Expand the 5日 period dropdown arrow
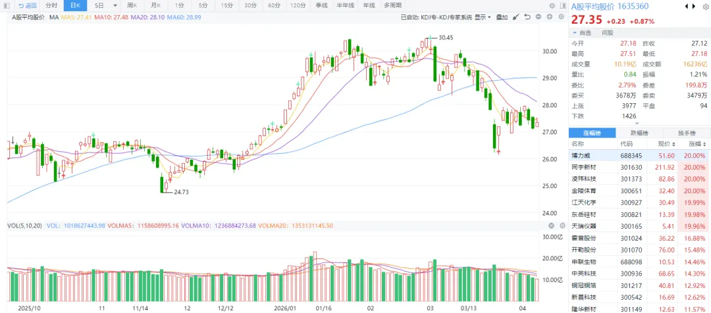 [x=116, y=5]
